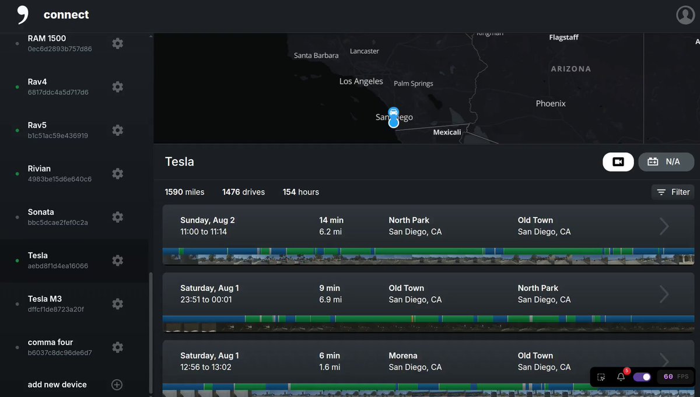
Task: Expand the Saturday 12:56 to 13:02 drive chevron
Action: pos(664,361)
